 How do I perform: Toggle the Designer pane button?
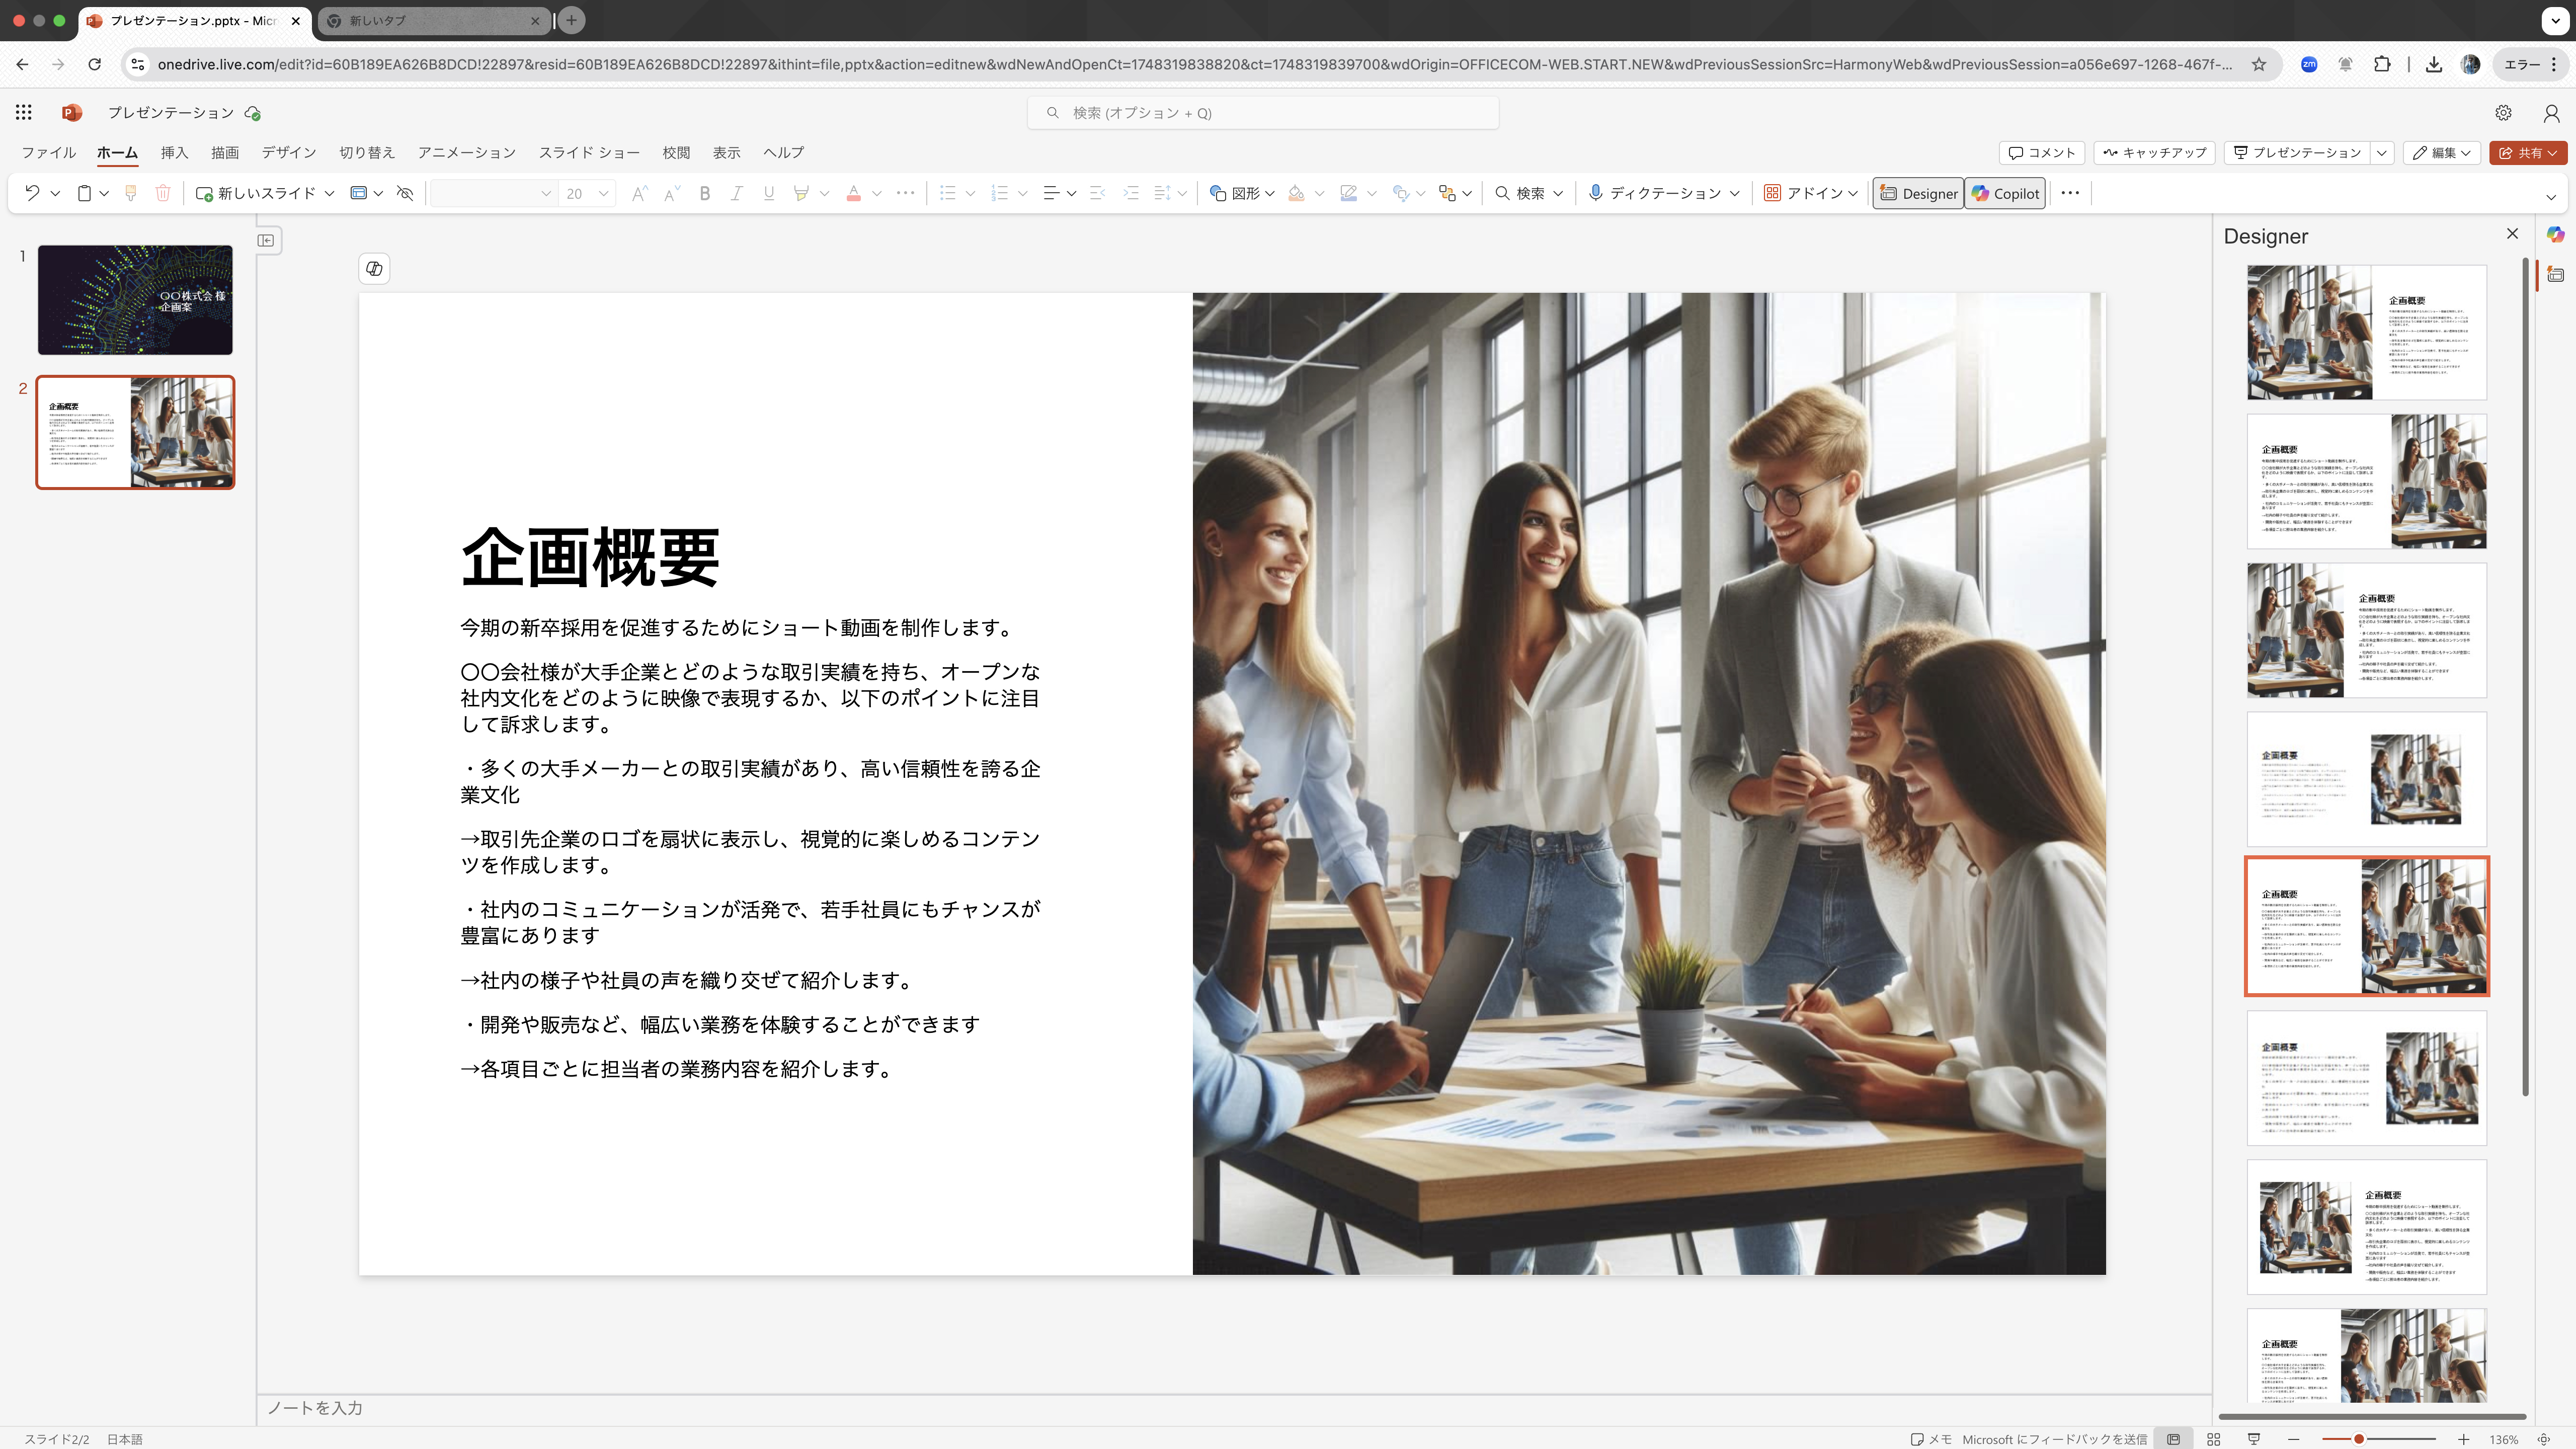(x=1918, y=193)
